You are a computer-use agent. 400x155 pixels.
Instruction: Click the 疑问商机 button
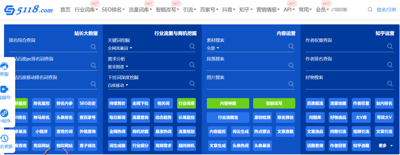click(186, 146)
